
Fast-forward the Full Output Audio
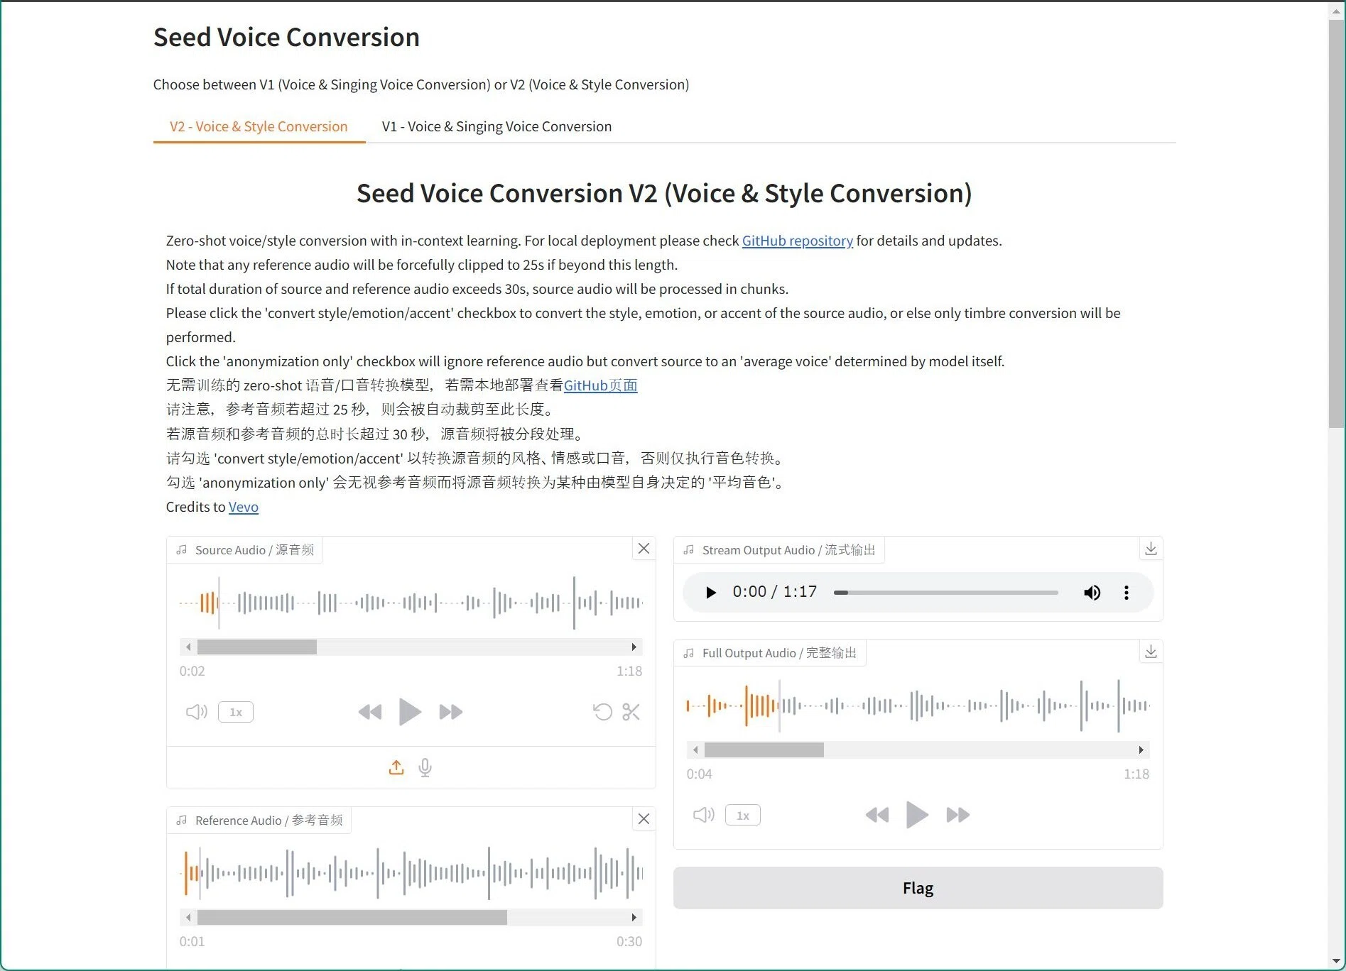tap(958, 815)
